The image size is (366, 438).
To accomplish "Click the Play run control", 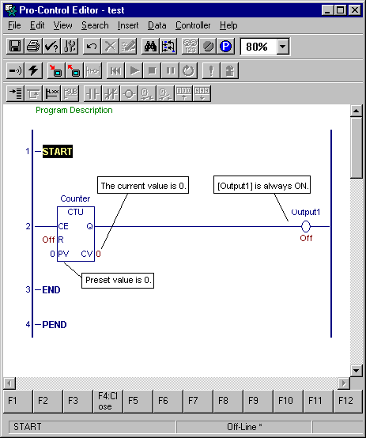I will tap(134, 70).
